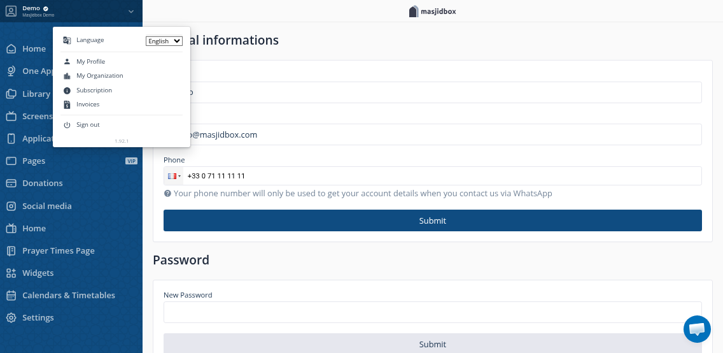Go to Donations in sidebar
The image size is (723, 353).
[43, 184]
